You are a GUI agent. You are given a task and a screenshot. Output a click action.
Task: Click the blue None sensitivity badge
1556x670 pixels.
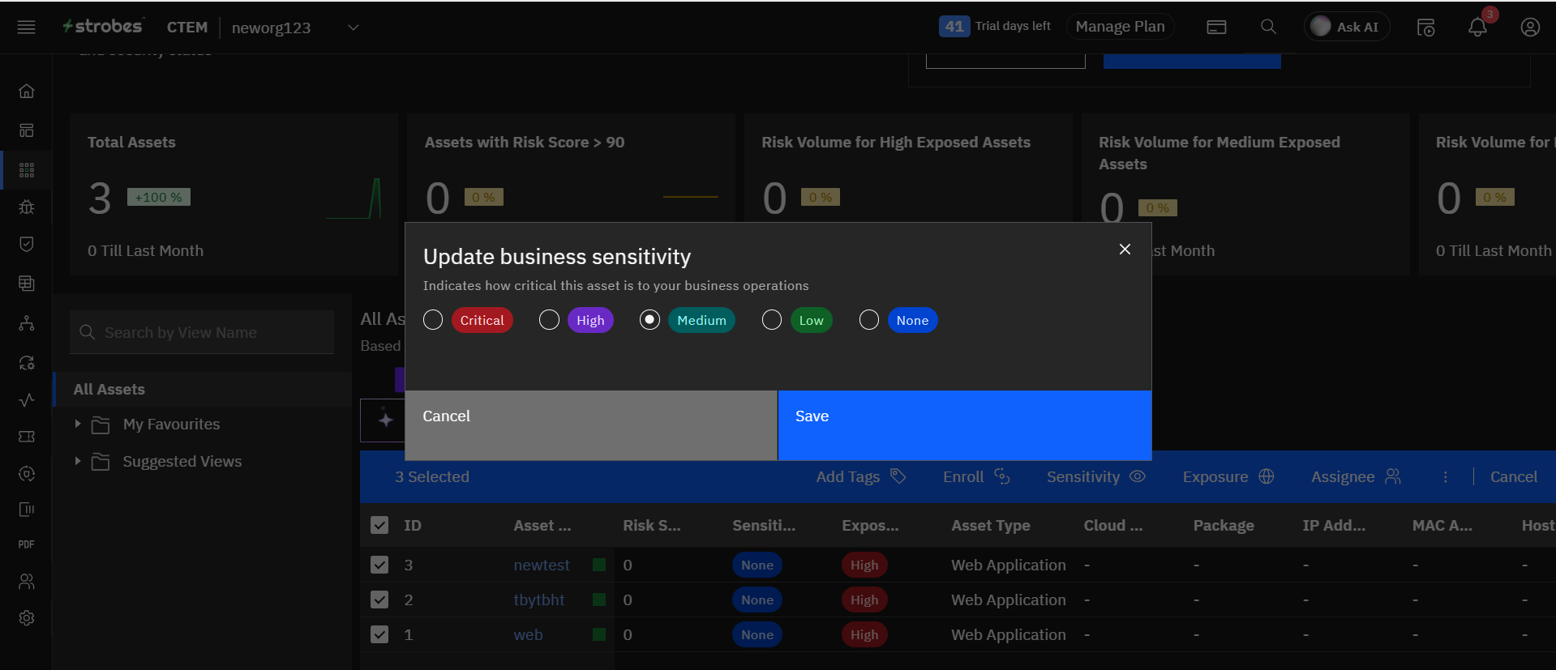point(912,320)
